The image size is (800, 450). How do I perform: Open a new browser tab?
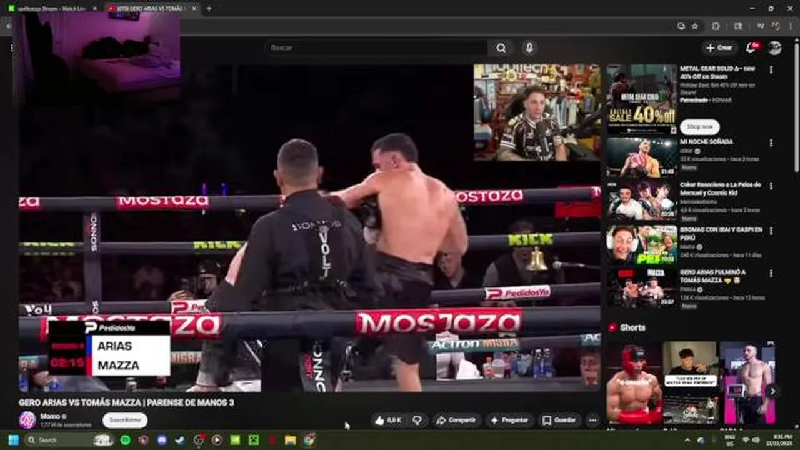point(209,8)
